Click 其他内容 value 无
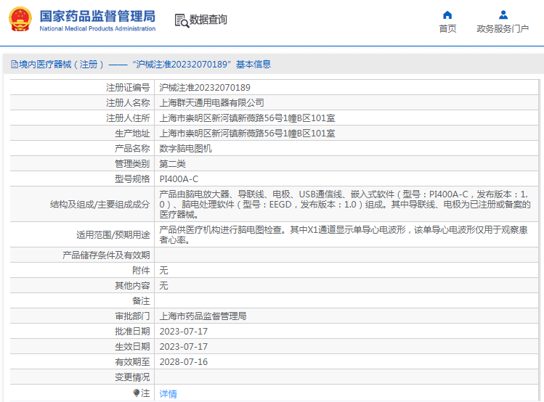The image size is (544, 402). point(163,286)
